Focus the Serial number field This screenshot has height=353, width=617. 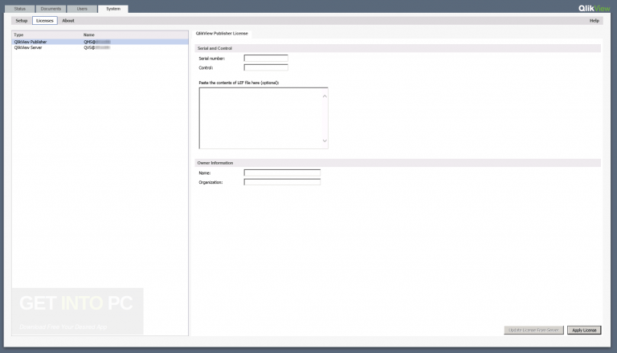[x=266, y=59]
